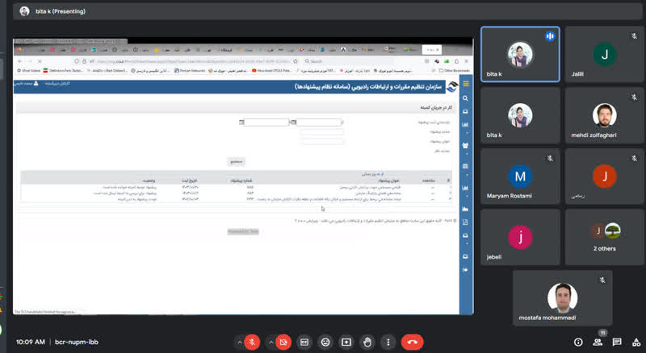The height and width of the screenshot is (353, 646).
Task: Expand video settings arrow beside camera
Action: [271, 342]
